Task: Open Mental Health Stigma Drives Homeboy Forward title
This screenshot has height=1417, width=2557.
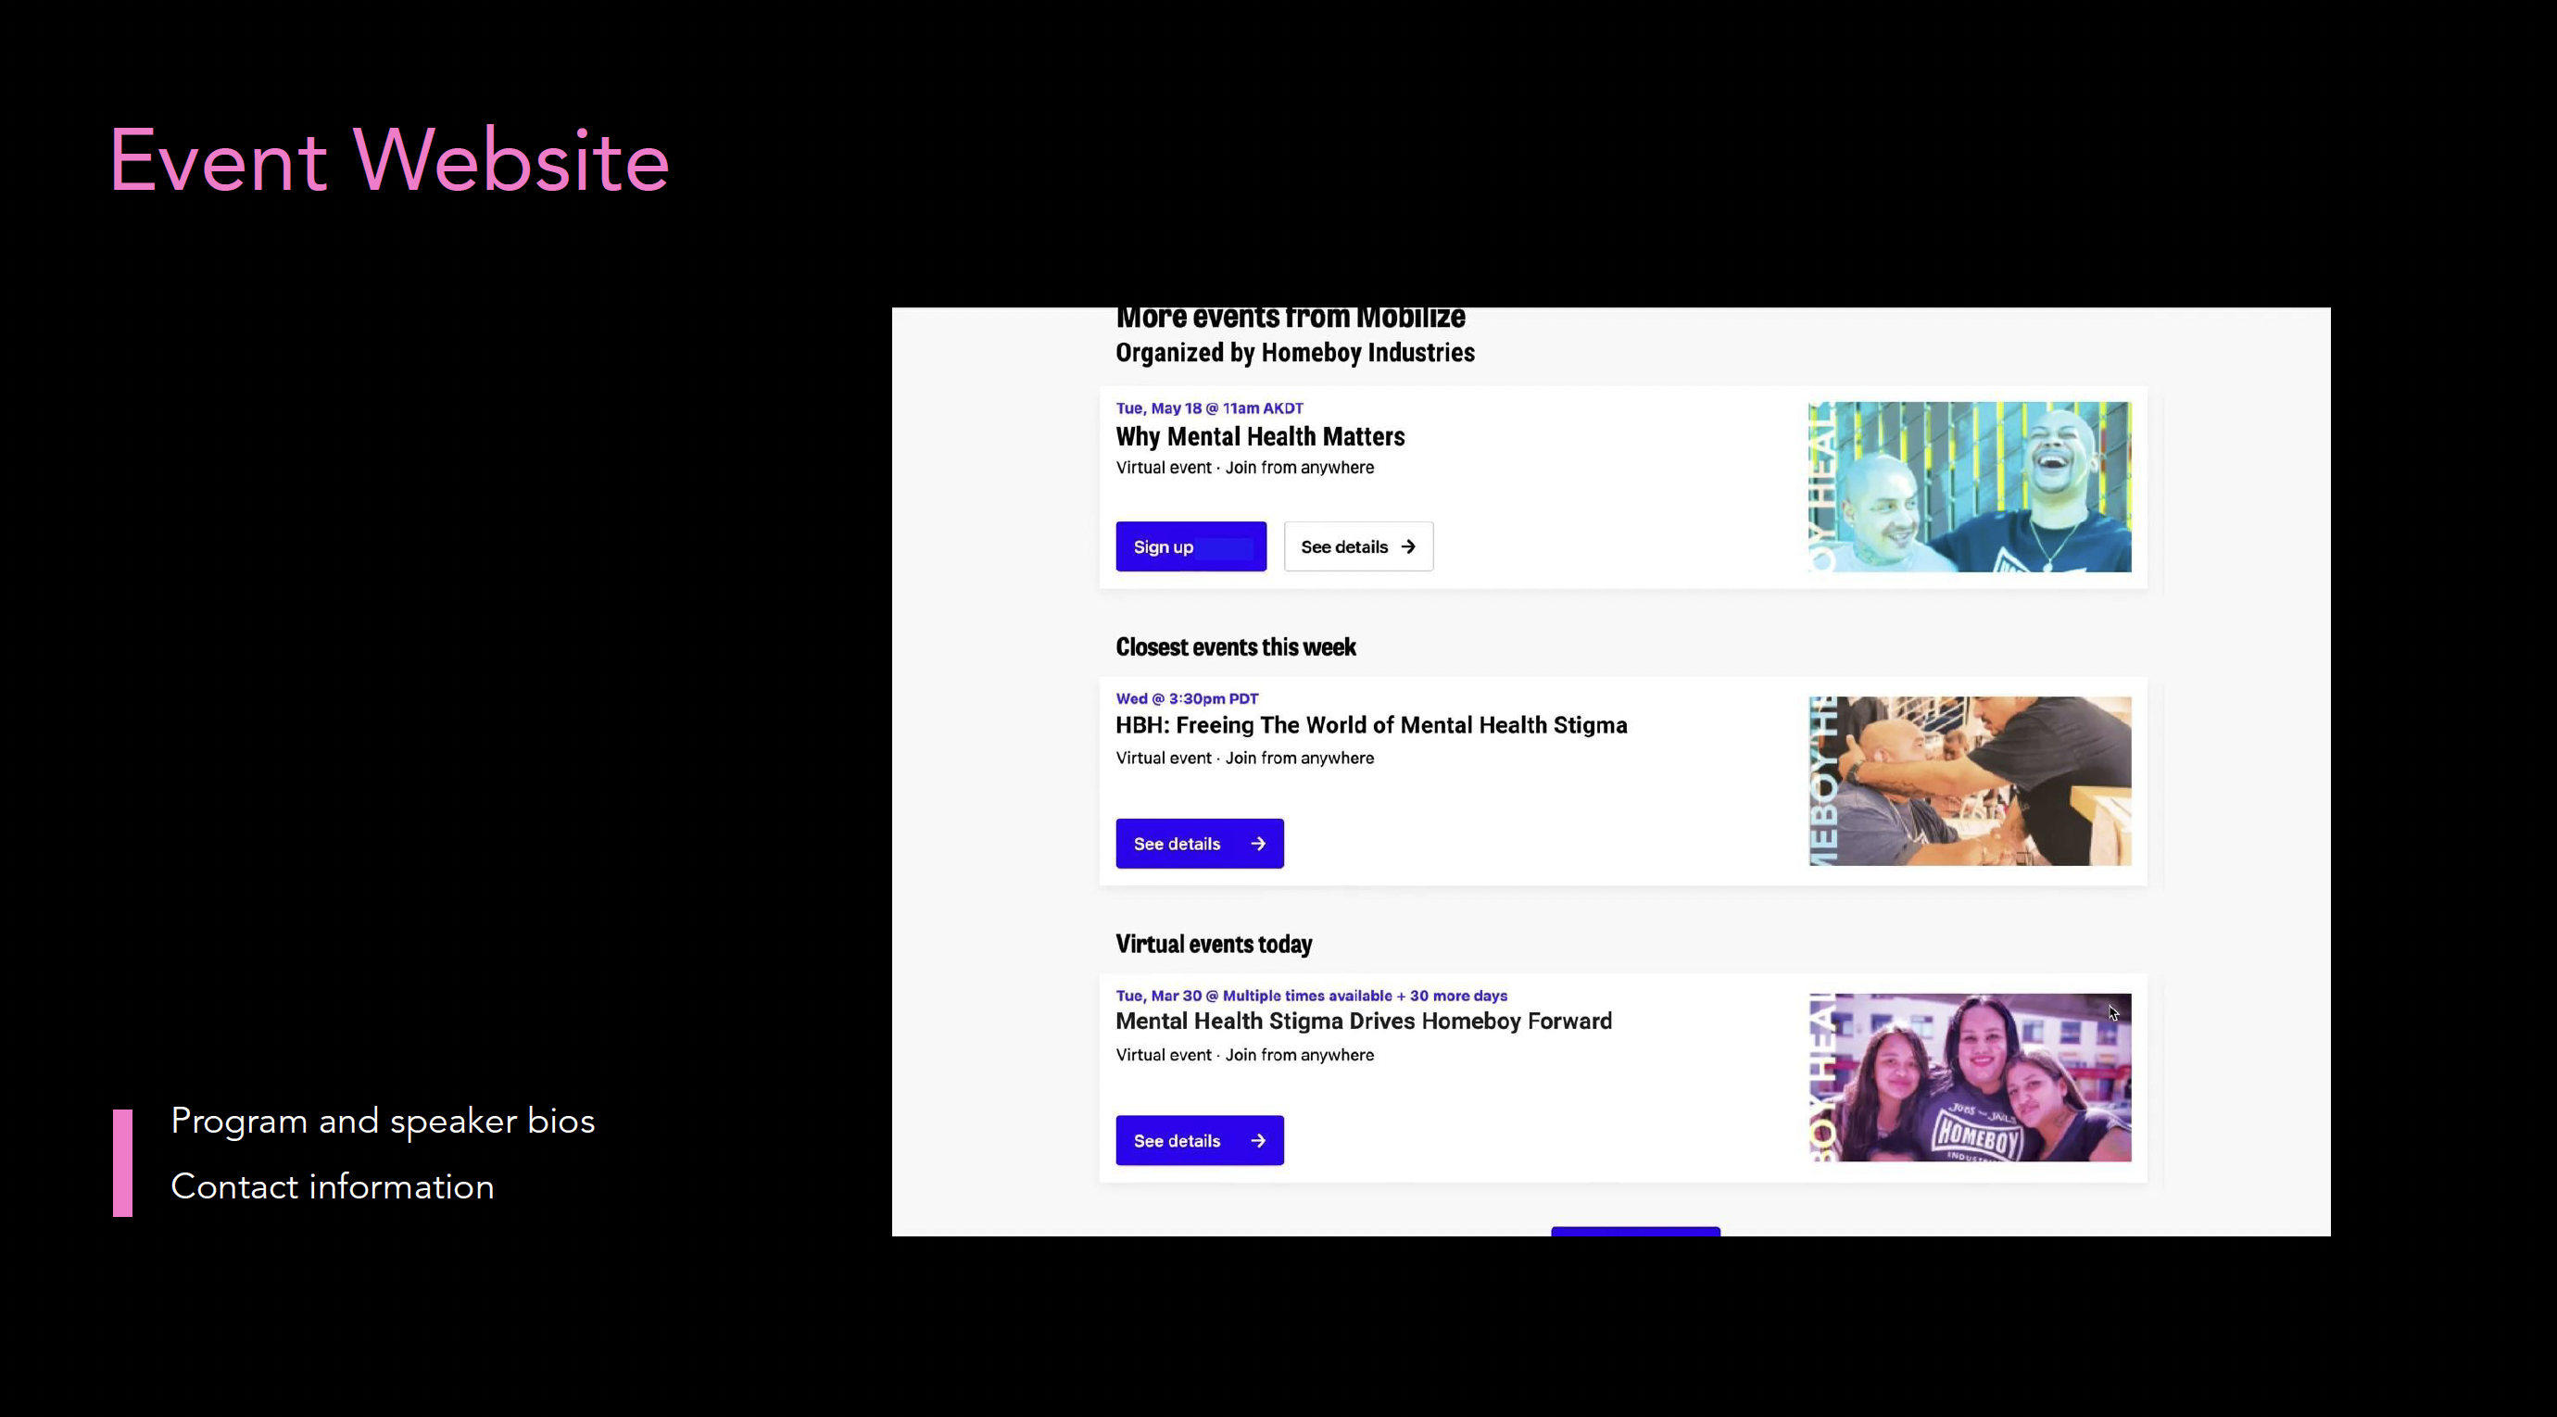Action: point(1363,1021)
